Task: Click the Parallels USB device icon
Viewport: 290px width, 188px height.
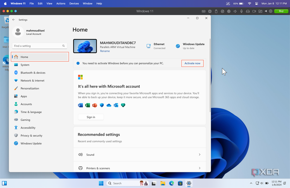Action: click(x=216, y=11)
